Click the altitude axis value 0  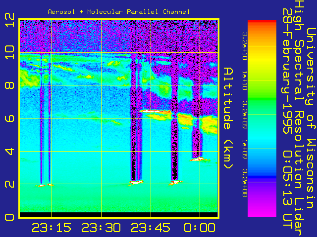click(9, 217)
